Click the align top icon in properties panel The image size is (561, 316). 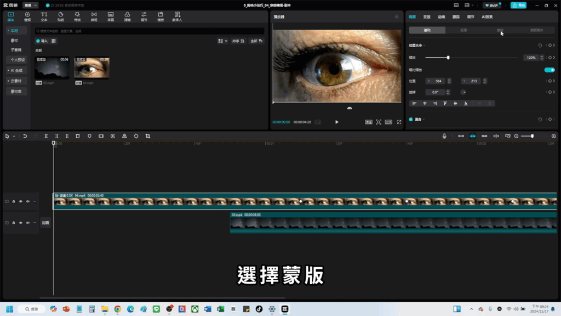click(x=445, y=104)
